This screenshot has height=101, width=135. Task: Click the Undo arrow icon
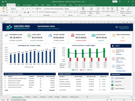point(6,2)
